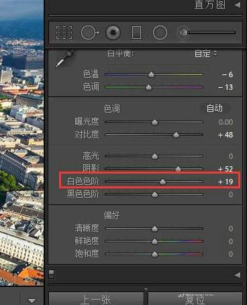
Task: Click the 色温 temperature slider handle
Action: click(152, 74)
